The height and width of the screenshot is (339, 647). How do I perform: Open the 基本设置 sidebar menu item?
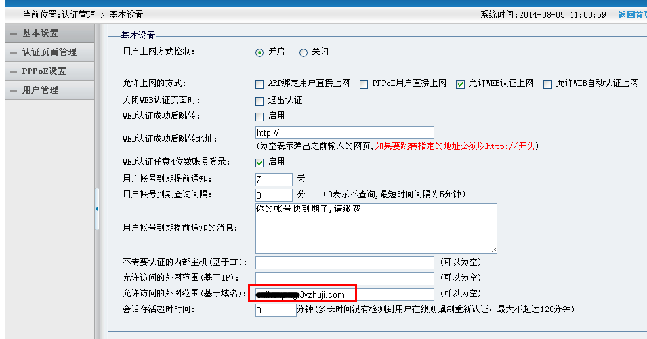tap(41, 33)
